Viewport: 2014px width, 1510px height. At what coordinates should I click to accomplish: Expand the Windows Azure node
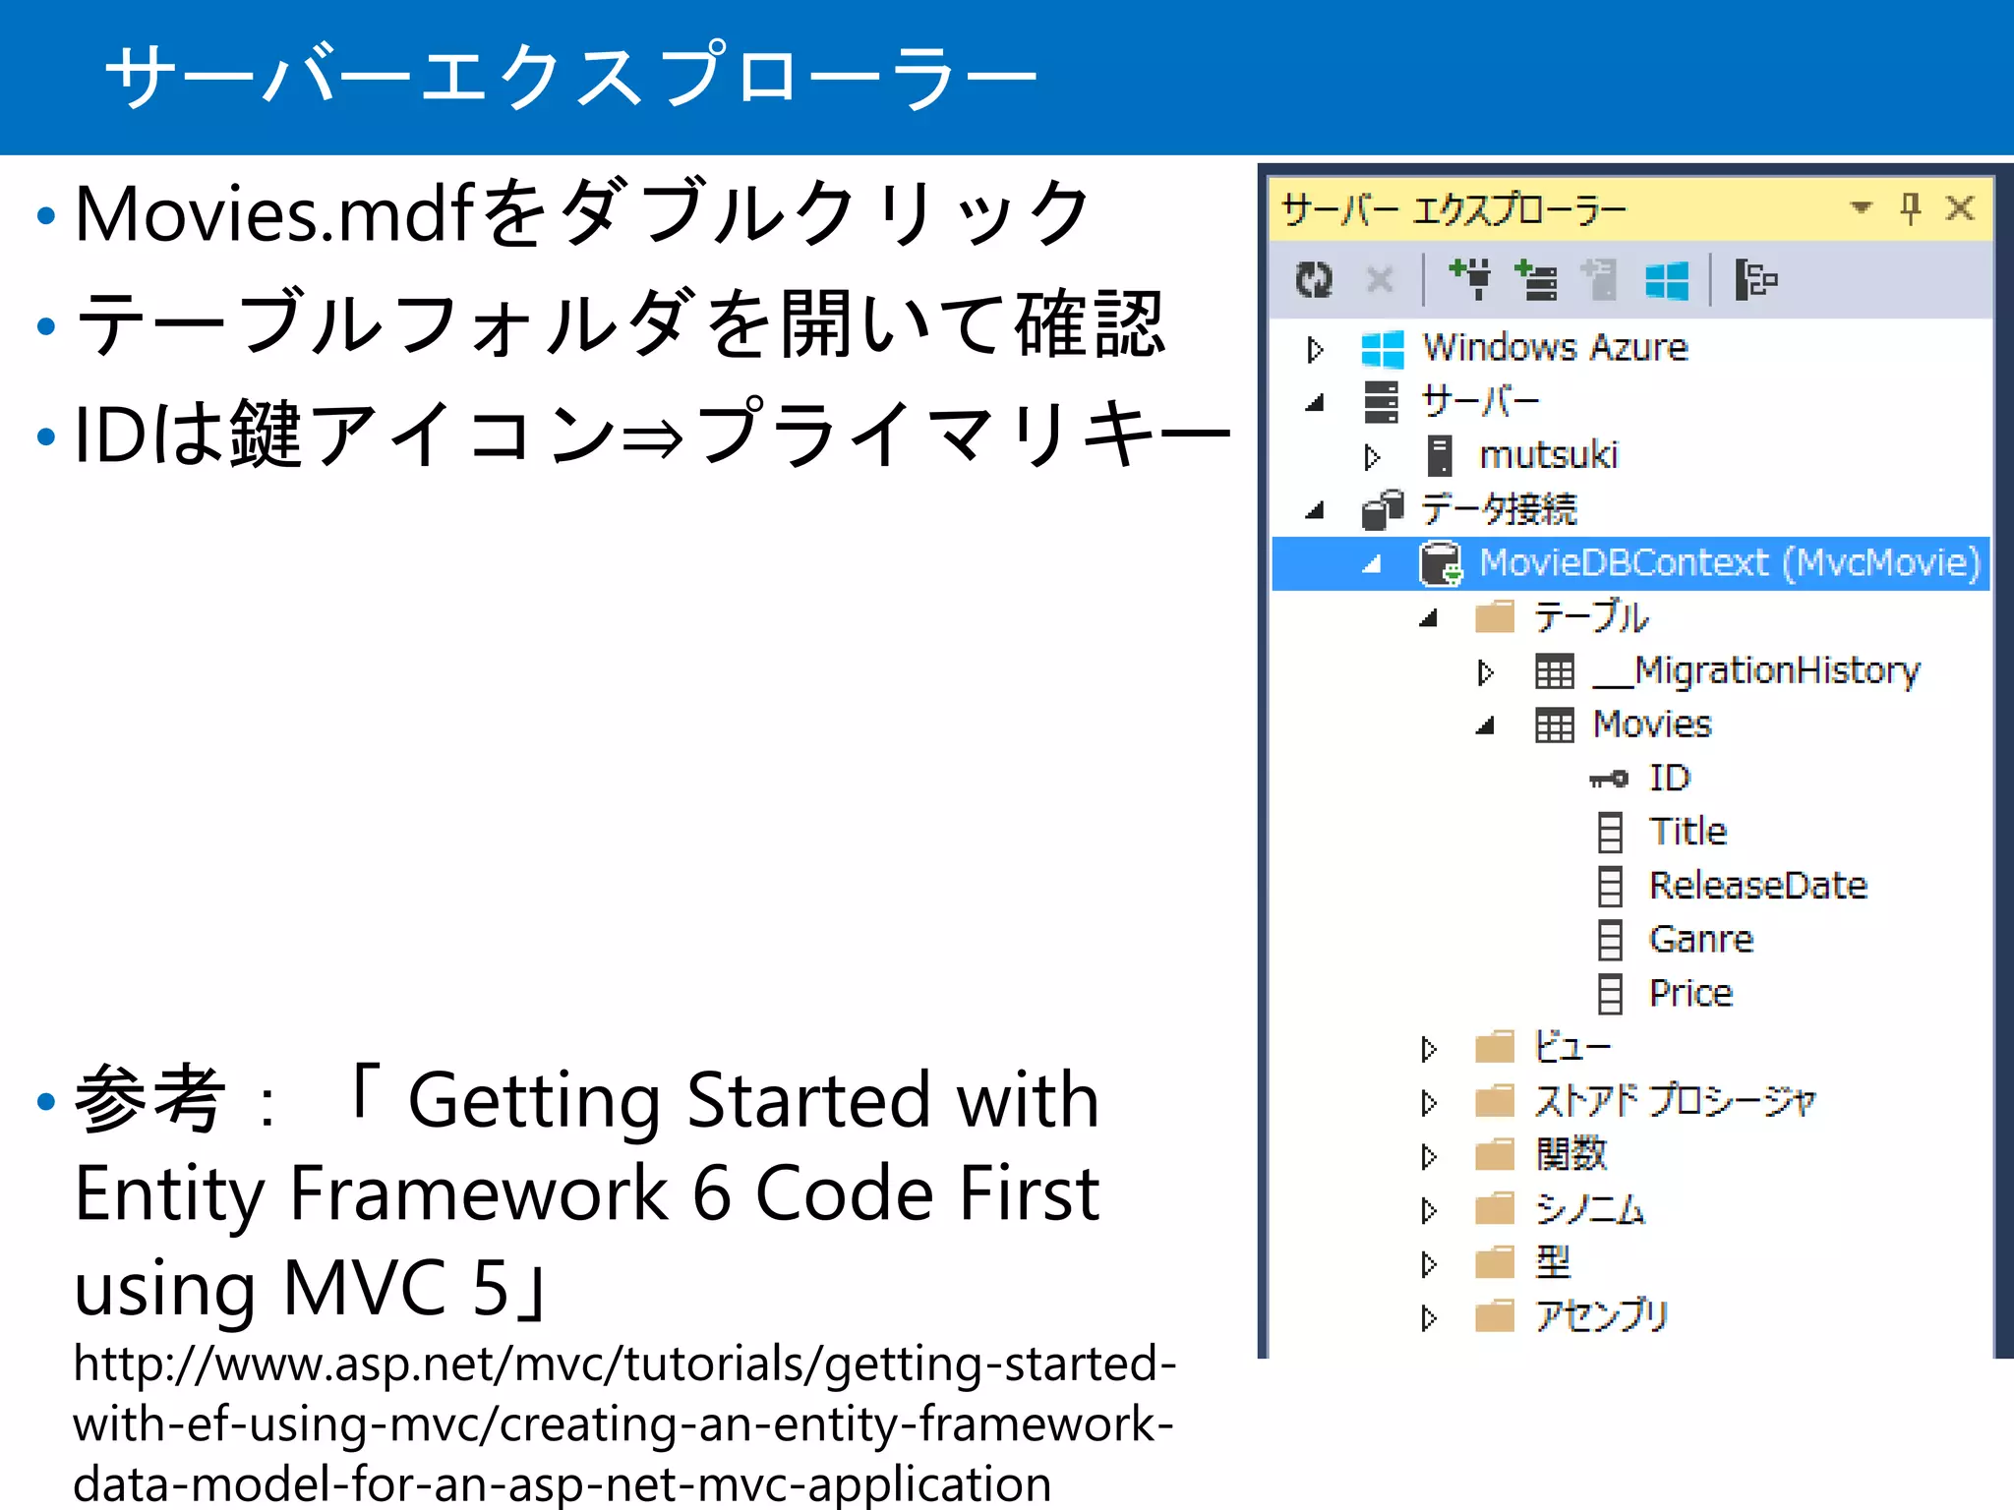tap(1315, 349)
